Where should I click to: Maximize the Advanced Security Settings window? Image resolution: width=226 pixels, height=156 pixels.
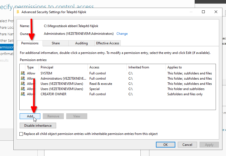(203, 12)
